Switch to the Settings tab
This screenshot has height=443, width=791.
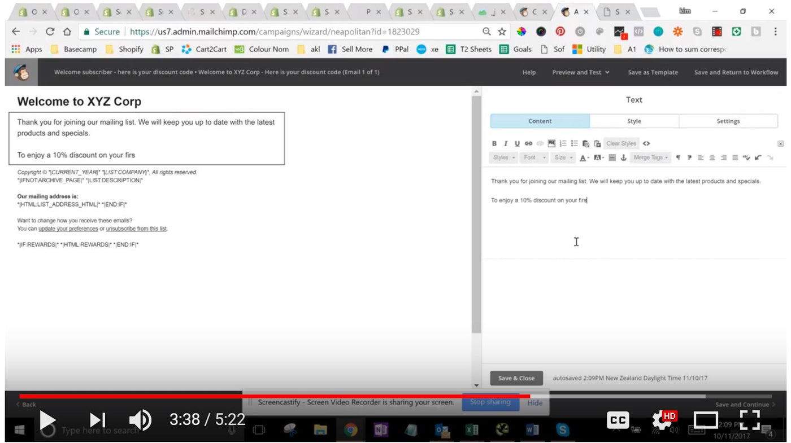pyautogui.click(x=728, y=121)
